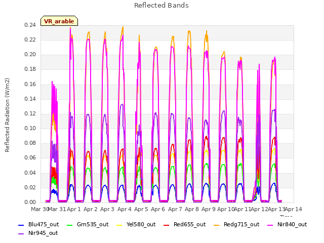Click the 0.10 y-axis value

point(30,128)
